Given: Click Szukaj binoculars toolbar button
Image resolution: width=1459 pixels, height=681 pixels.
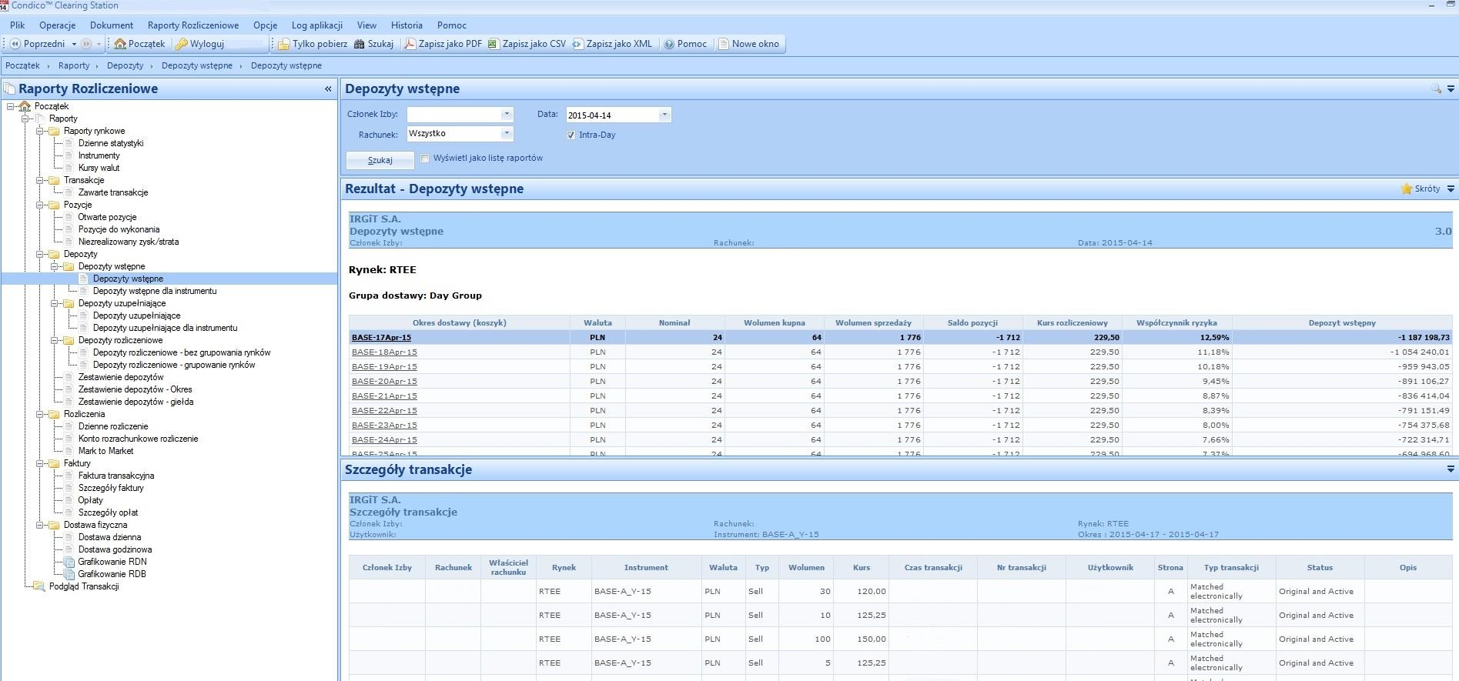Looking at the screenshot, I should (x=373, y=44).
